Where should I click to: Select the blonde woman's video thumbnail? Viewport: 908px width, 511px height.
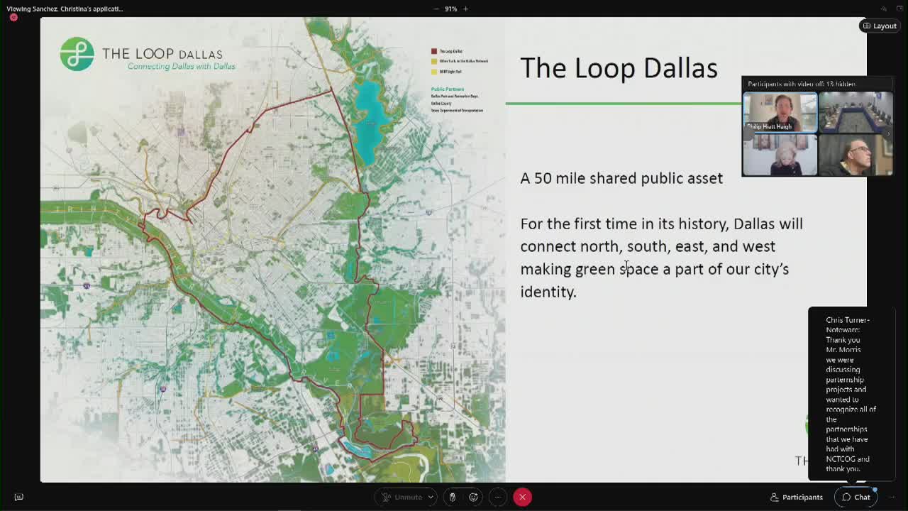(x=780, y=154)
